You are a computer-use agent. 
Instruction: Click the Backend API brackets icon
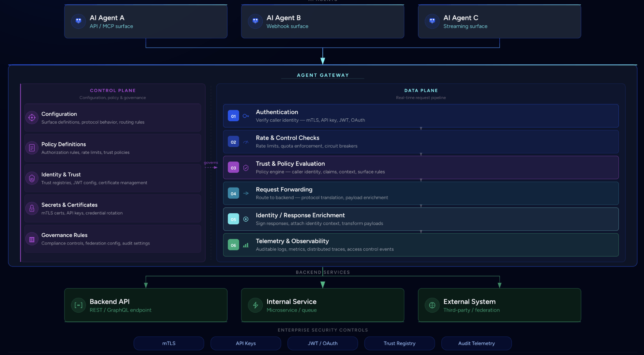click(x=78, y=305)
